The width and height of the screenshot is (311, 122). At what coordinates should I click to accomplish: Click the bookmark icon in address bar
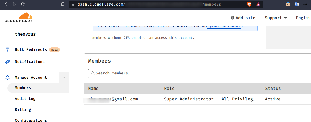63,4
